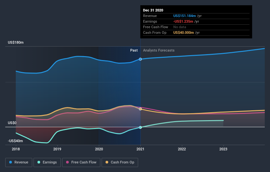Click the 2019 x-axis label
Image resolution: width=270 pixels, height=172 pixels.
[57, 149]
